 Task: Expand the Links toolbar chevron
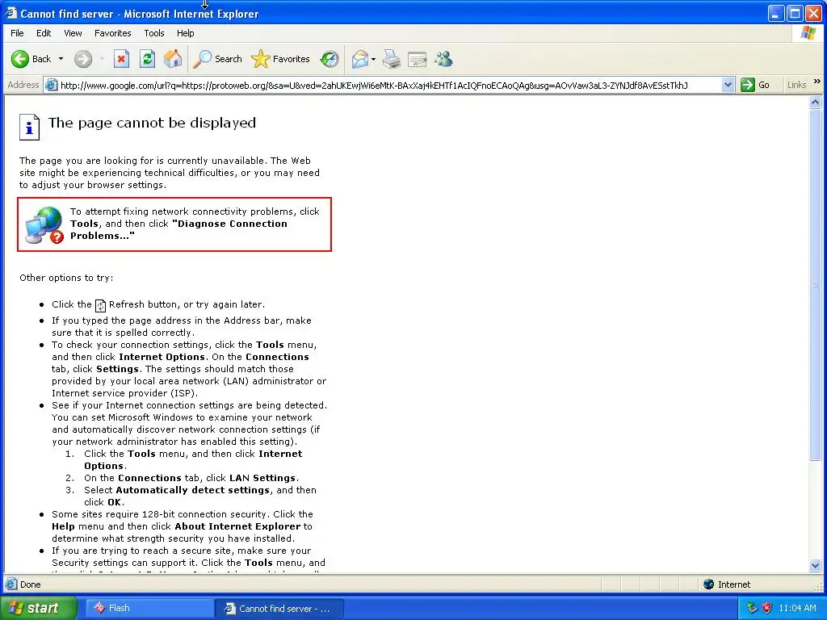click(x=817, y=82)
